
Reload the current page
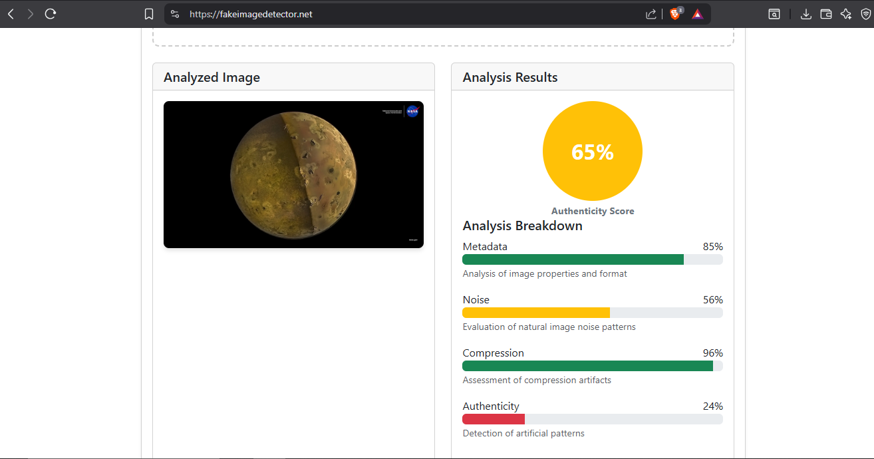[51, 14]
